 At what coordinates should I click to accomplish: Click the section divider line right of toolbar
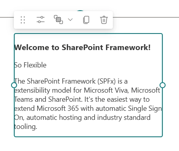pyautogui.click(x=146, y=17)
